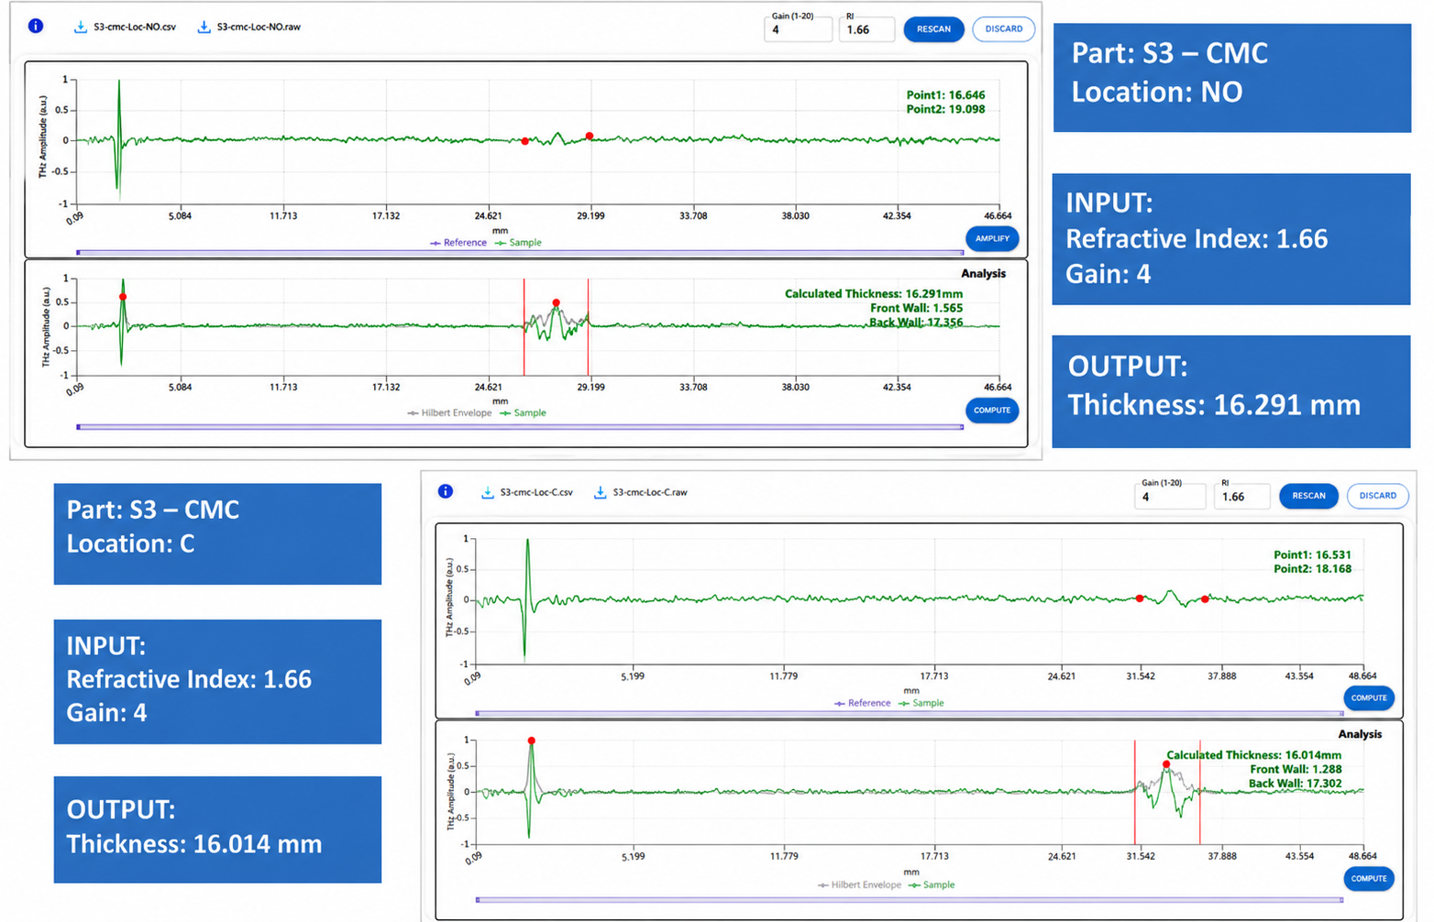Click the RI field in the Loc-C panel
This screenshot has height=922, width=1434.
[1241, 496]
